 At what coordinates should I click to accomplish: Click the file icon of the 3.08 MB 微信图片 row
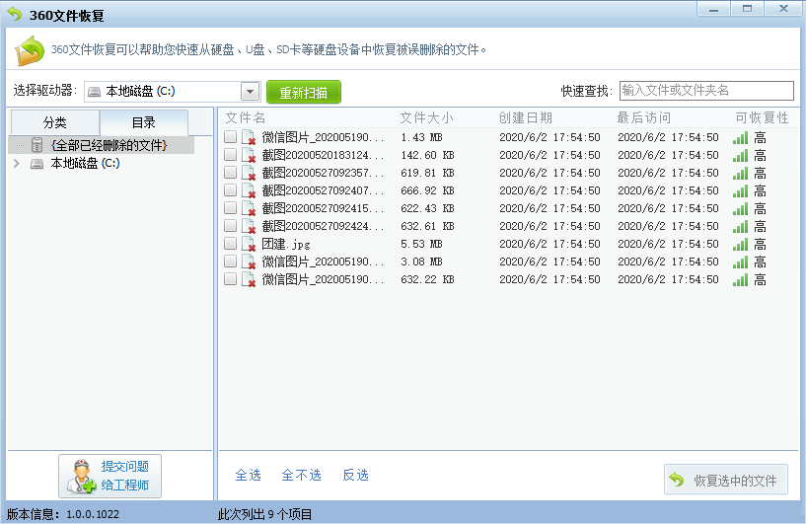tap(249, 262)
